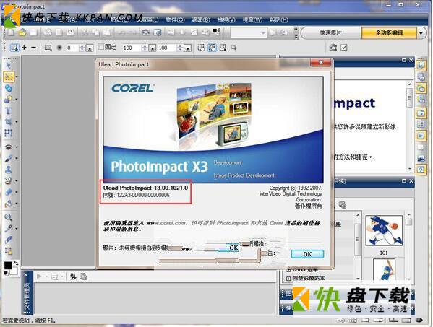Click the Retouch tool below the stamp
This screenshot has width=433, height=327.
coord(8,181)
